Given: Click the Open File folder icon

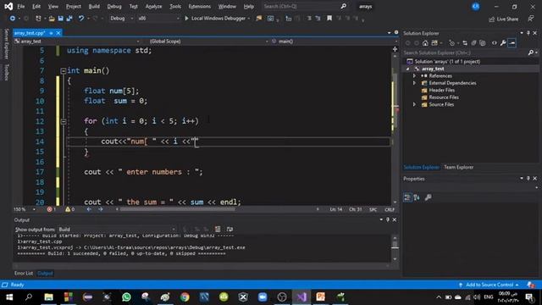Looking at the screenshot, I should 52,19.
